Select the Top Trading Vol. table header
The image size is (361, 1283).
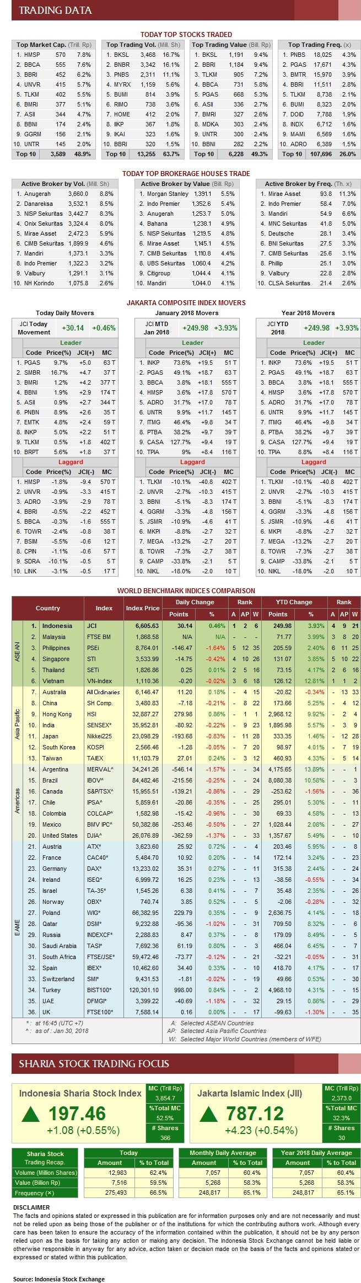click(143, 45)
